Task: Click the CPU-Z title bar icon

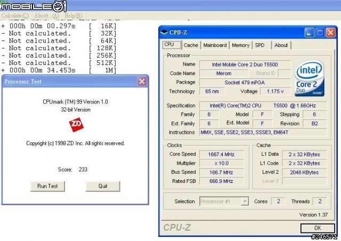Action: click(164, 33)
